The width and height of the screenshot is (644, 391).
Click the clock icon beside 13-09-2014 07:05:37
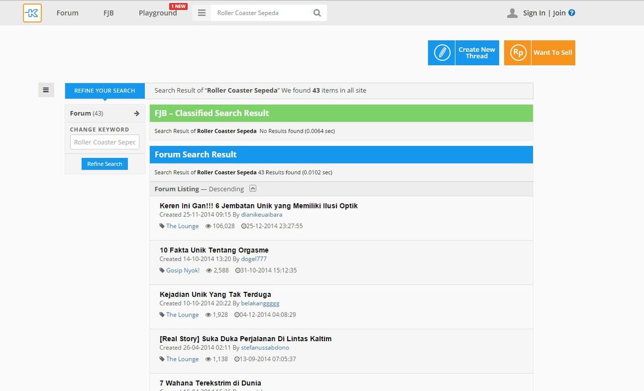pos(237,359)
